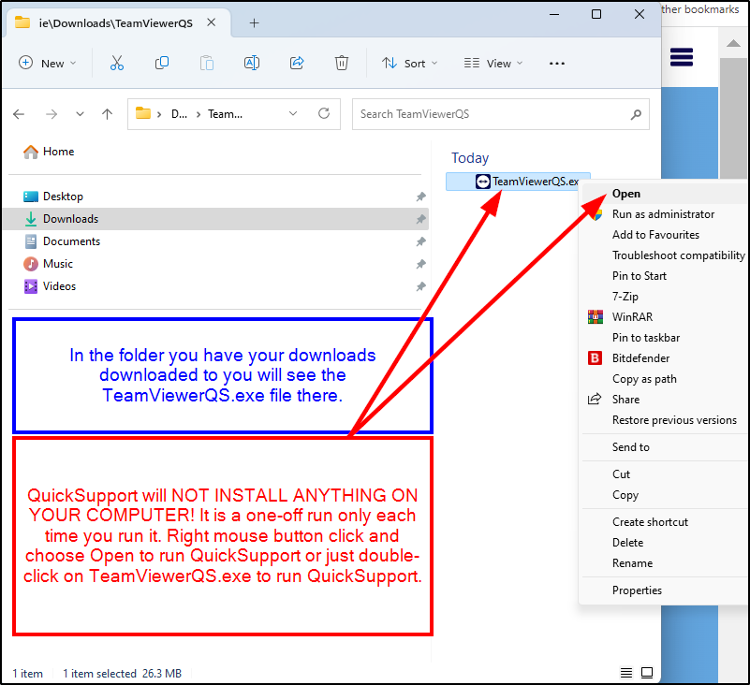Viewport: 750px width, 685px height.
Task: Go to Home in navigation pane
Action: [49, 152]
